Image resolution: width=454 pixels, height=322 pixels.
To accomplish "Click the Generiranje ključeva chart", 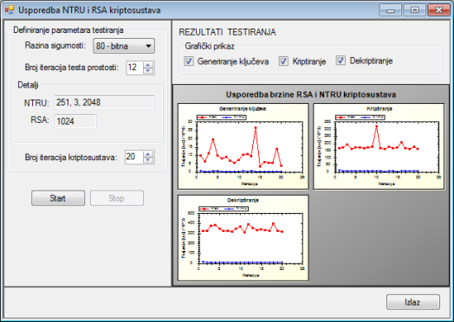I will click(243, 146).
